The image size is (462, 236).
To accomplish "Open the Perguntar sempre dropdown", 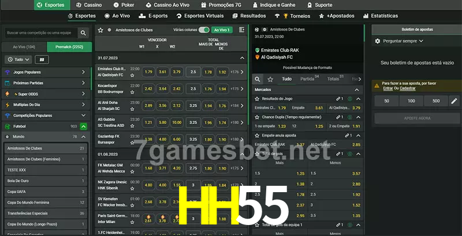I will (x=403, y=41).
